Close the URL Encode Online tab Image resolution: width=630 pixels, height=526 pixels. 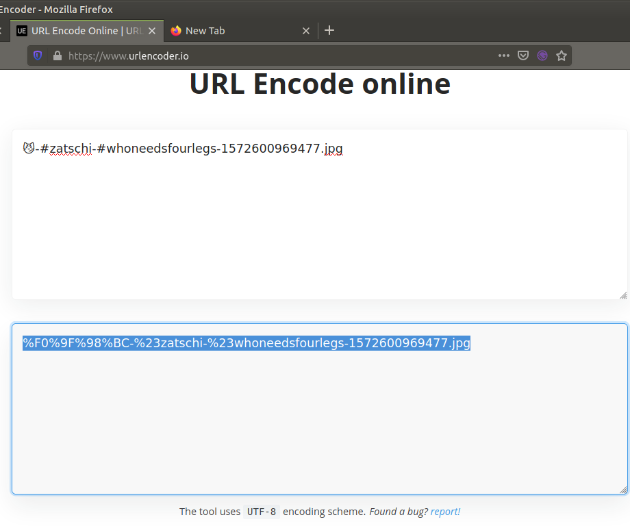(152, 31)
